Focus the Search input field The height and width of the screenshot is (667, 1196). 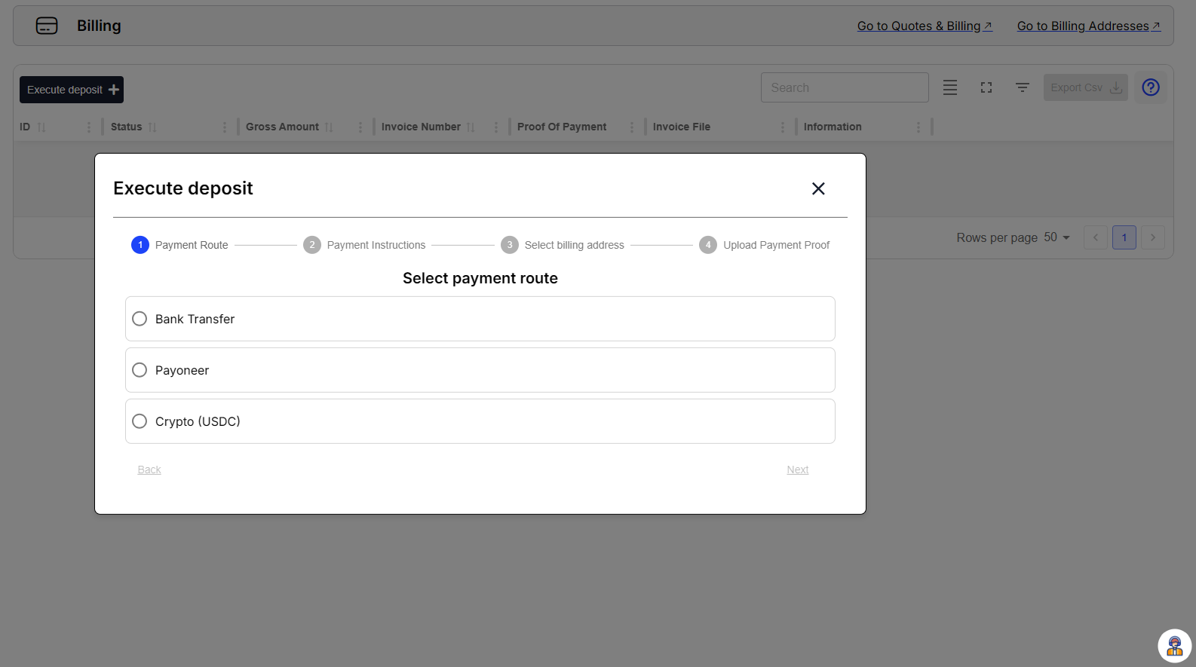(845, 87)
